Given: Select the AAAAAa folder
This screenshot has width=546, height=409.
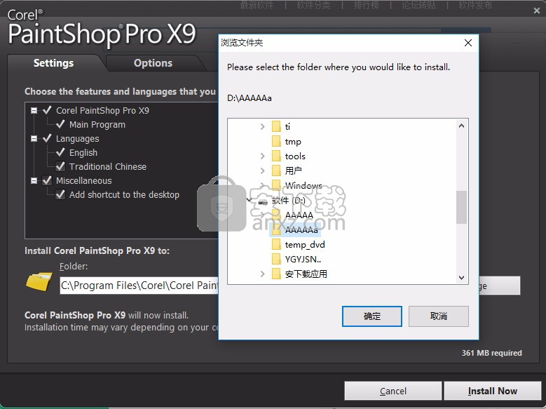Looking at the screenshot, I should [301, 230].
